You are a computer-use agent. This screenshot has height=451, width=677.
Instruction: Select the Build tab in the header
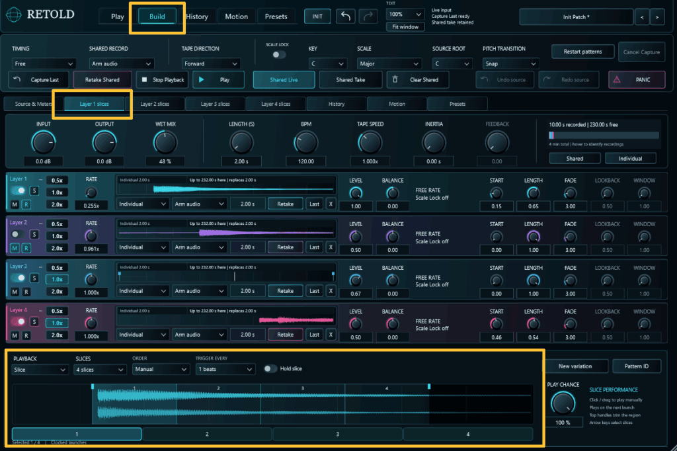click(157, 17)
